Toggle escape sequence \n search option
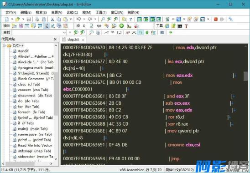The image size is (250, 173). click(x=113, y=32)
